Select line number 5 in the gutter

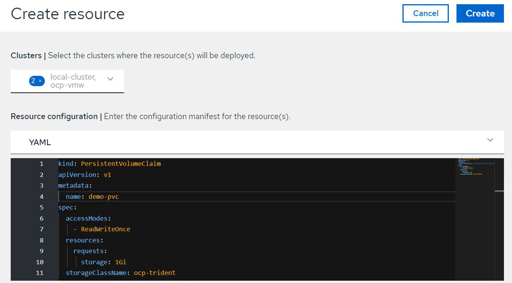(41, 208)
